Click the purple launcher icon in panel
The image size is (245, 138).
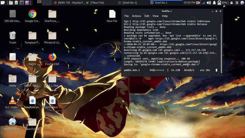27,3
